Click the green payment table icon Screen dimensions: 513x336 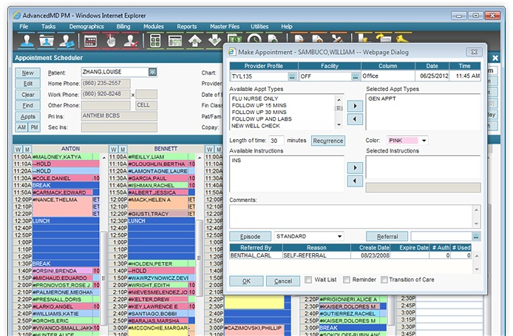coord(175,41)
